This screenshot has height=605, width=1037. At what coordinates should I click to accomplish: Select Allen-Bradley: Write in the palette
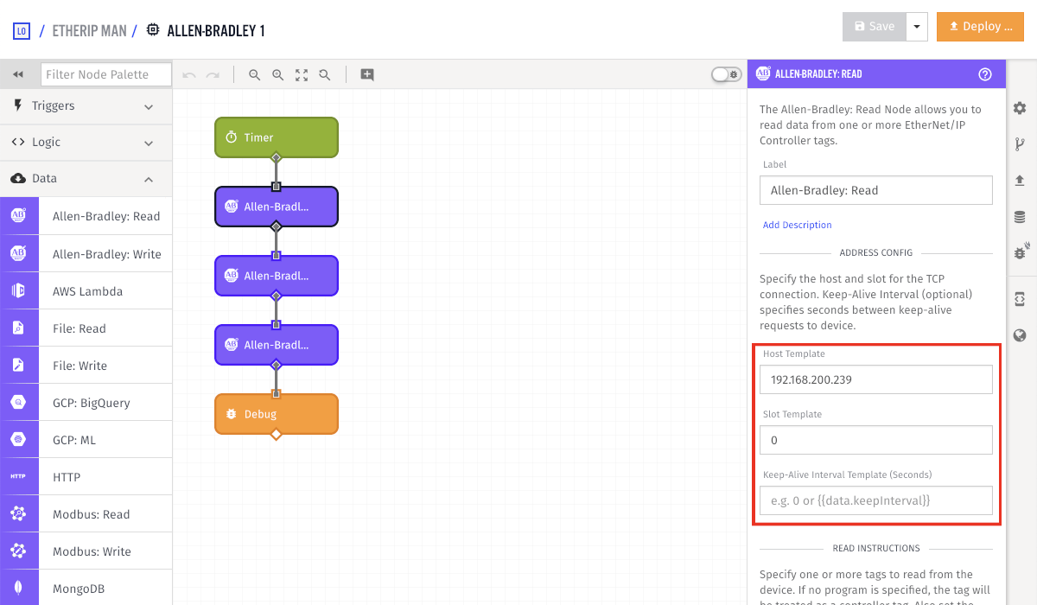(86, 254)
